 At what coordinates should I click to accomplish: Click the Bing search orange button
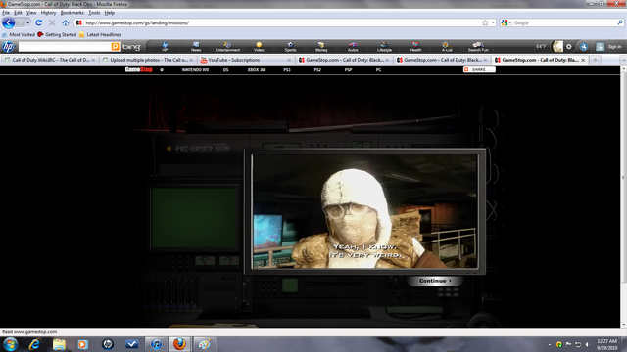coord(116,47)
